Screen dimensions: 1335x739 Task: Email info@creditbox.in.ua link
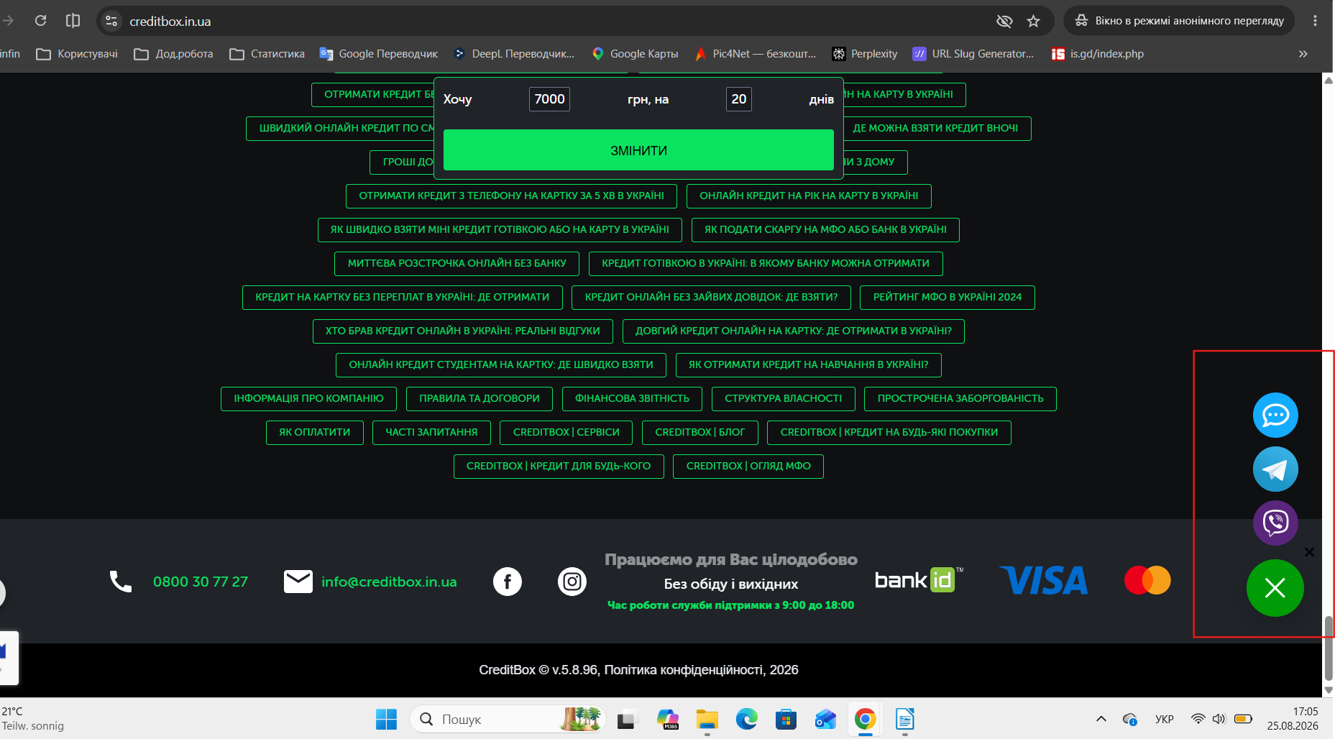(389, 582)
